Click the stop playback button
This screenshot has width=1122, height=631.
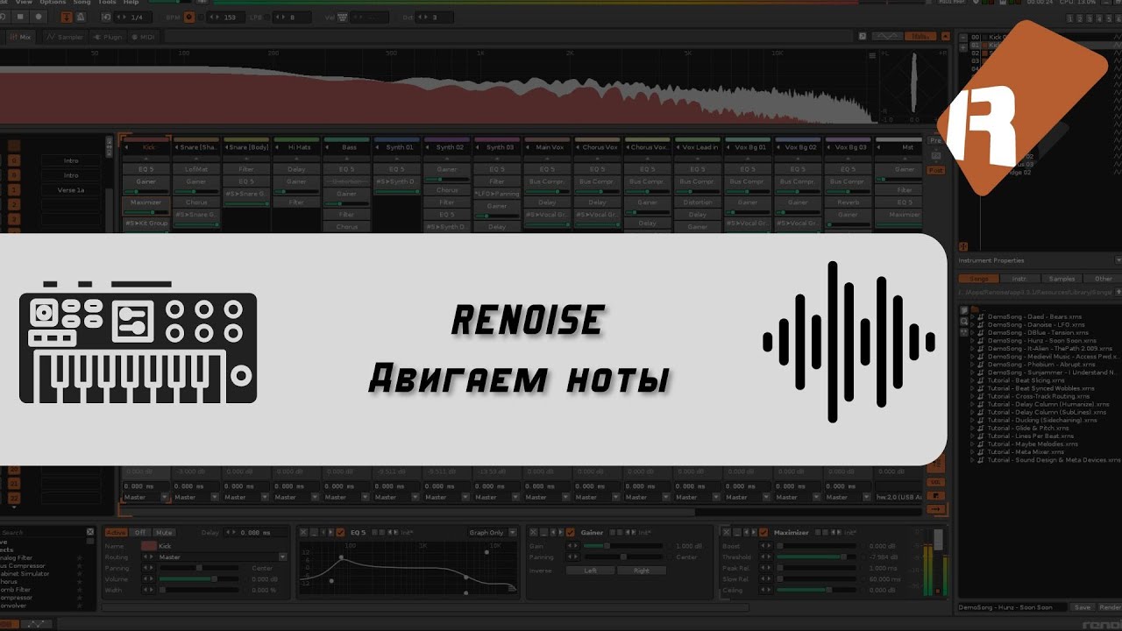[22, 17]
